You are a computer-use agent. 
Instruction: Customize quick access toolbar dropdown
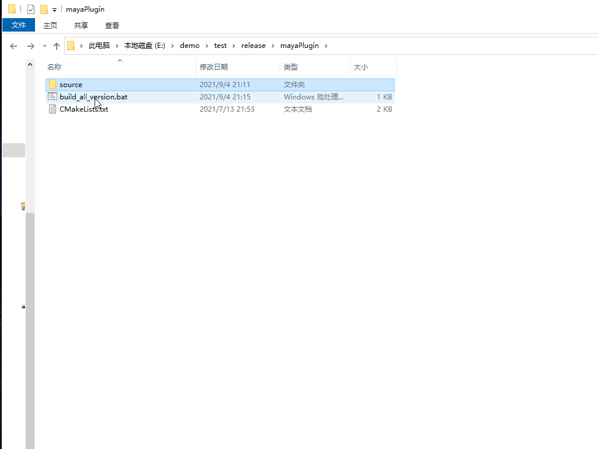click(x=54, y=10)
